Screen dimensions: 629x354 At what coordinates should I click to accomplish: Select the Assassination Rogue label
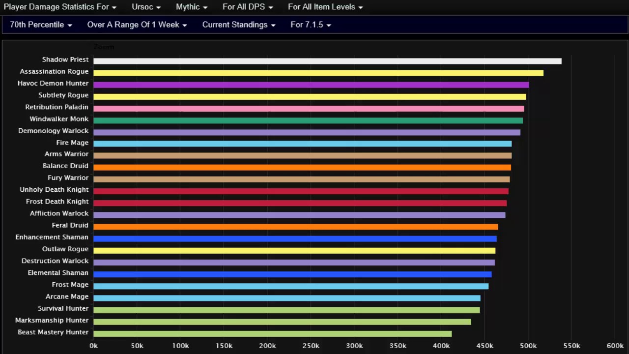click(x=54, y=71)
